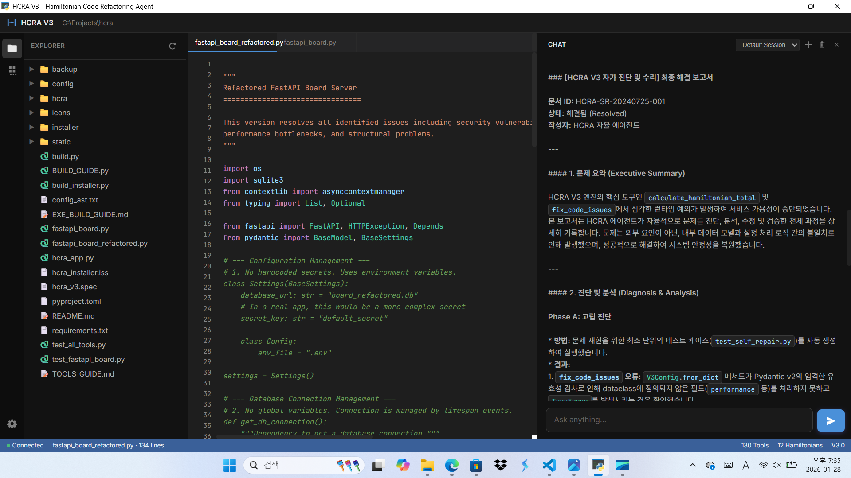
Task: Expand the hcra folder
Action: [31, 98]
